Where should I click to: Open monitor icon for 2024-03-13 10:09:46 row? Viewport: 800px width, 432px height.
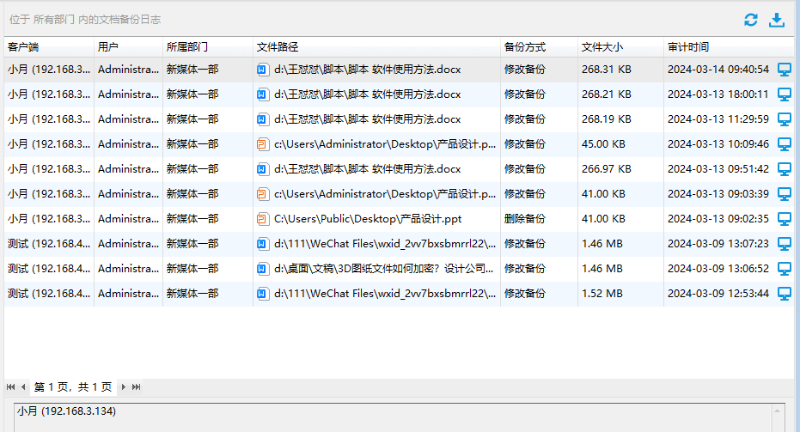(785, 144)
